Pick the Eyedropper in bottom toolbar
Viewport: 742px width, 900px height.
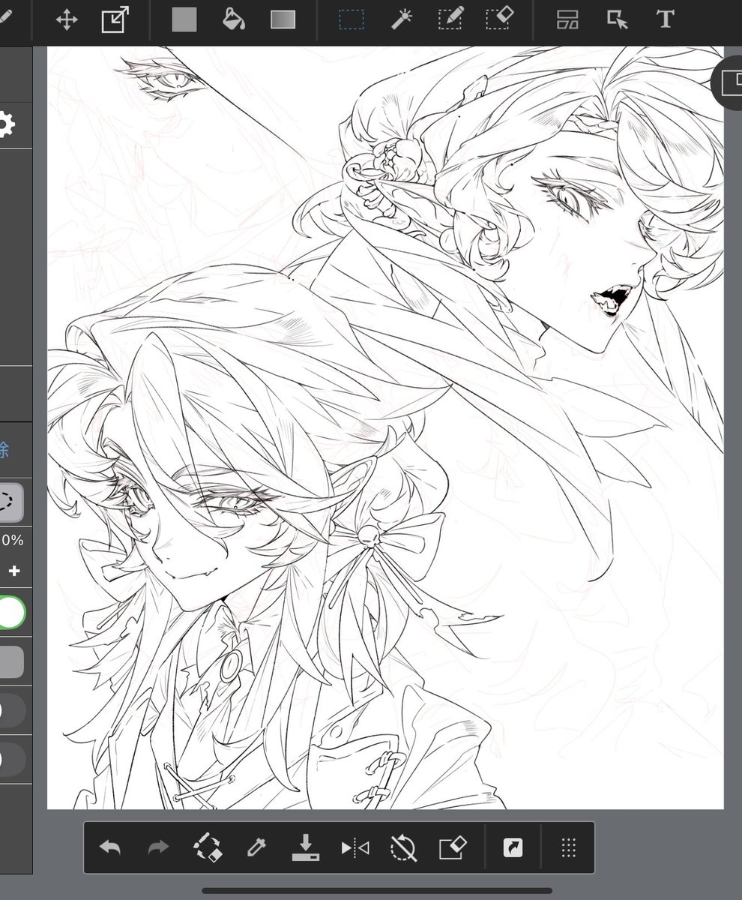pos(256,848)
